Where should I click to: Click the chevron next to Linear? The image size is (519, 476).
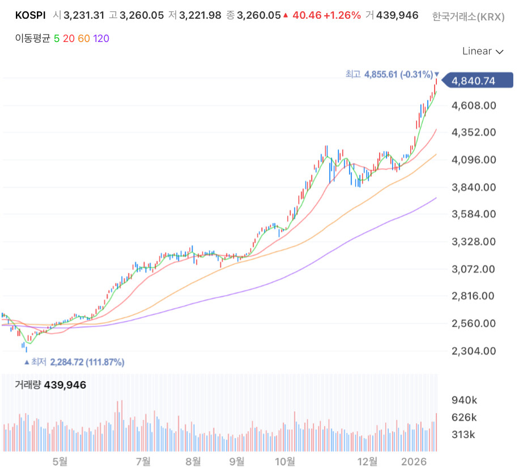click(x=500, y=52)
